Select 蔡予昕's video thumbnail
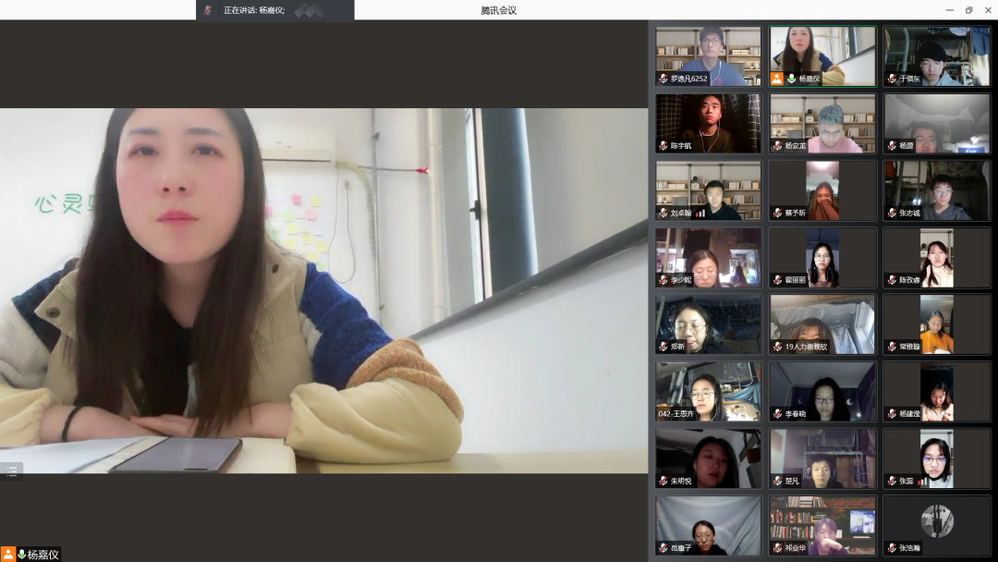The width and height of the screenshot is (998, 562). click(x=822, y=189)
